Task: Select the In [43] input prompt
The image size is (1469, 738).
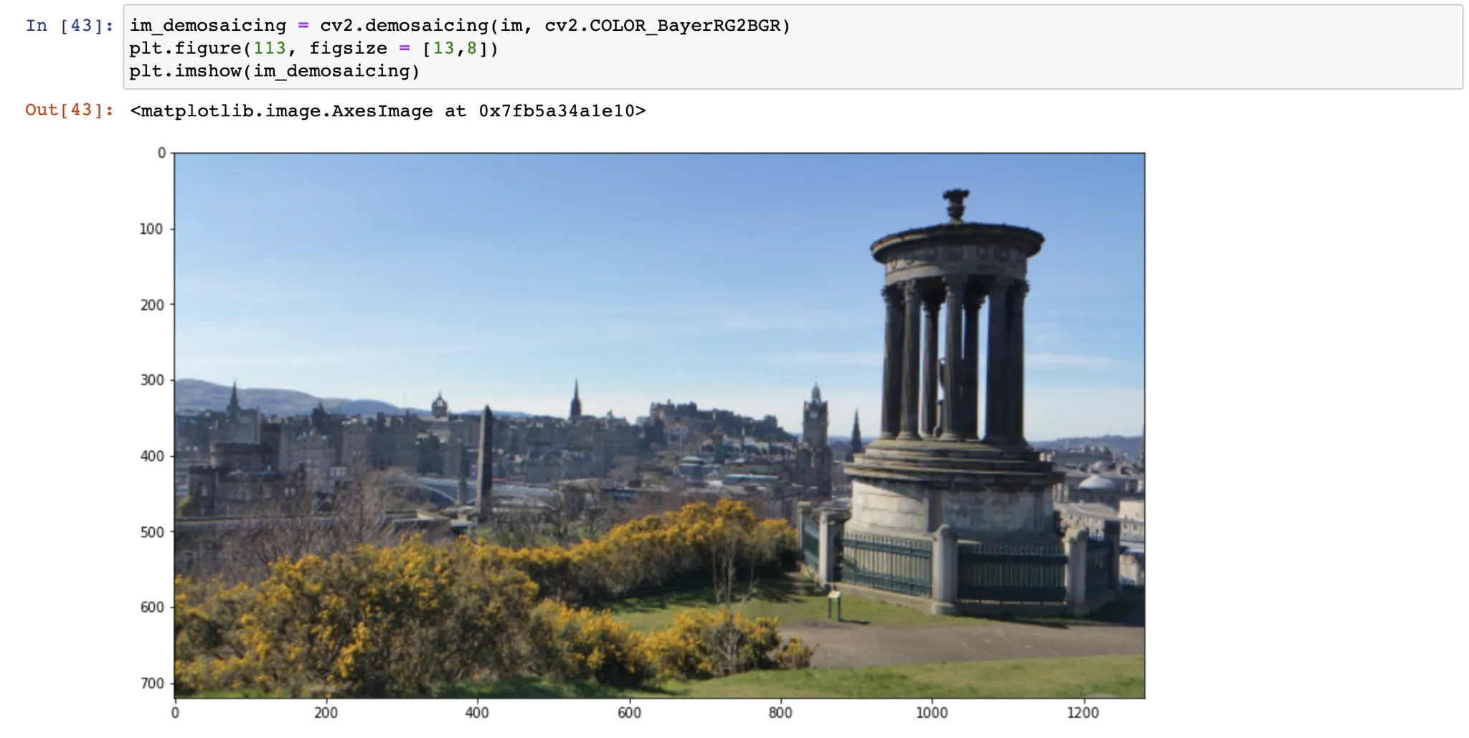Action: tap(70, 26)
